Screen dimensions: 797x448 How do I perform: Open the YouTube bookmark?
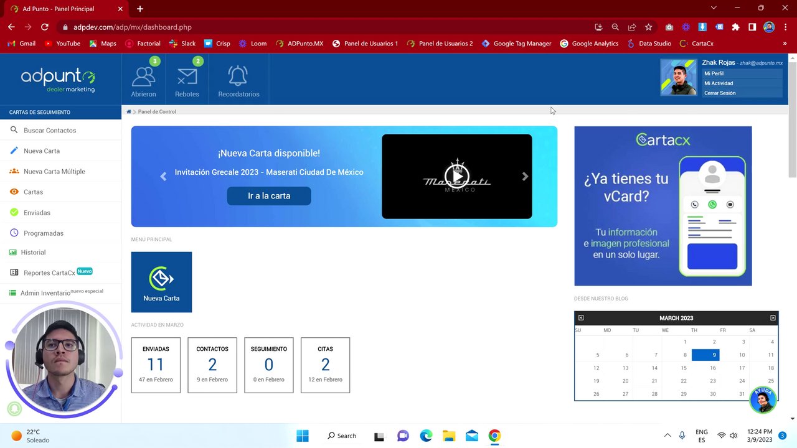click(x=62, y=44)
